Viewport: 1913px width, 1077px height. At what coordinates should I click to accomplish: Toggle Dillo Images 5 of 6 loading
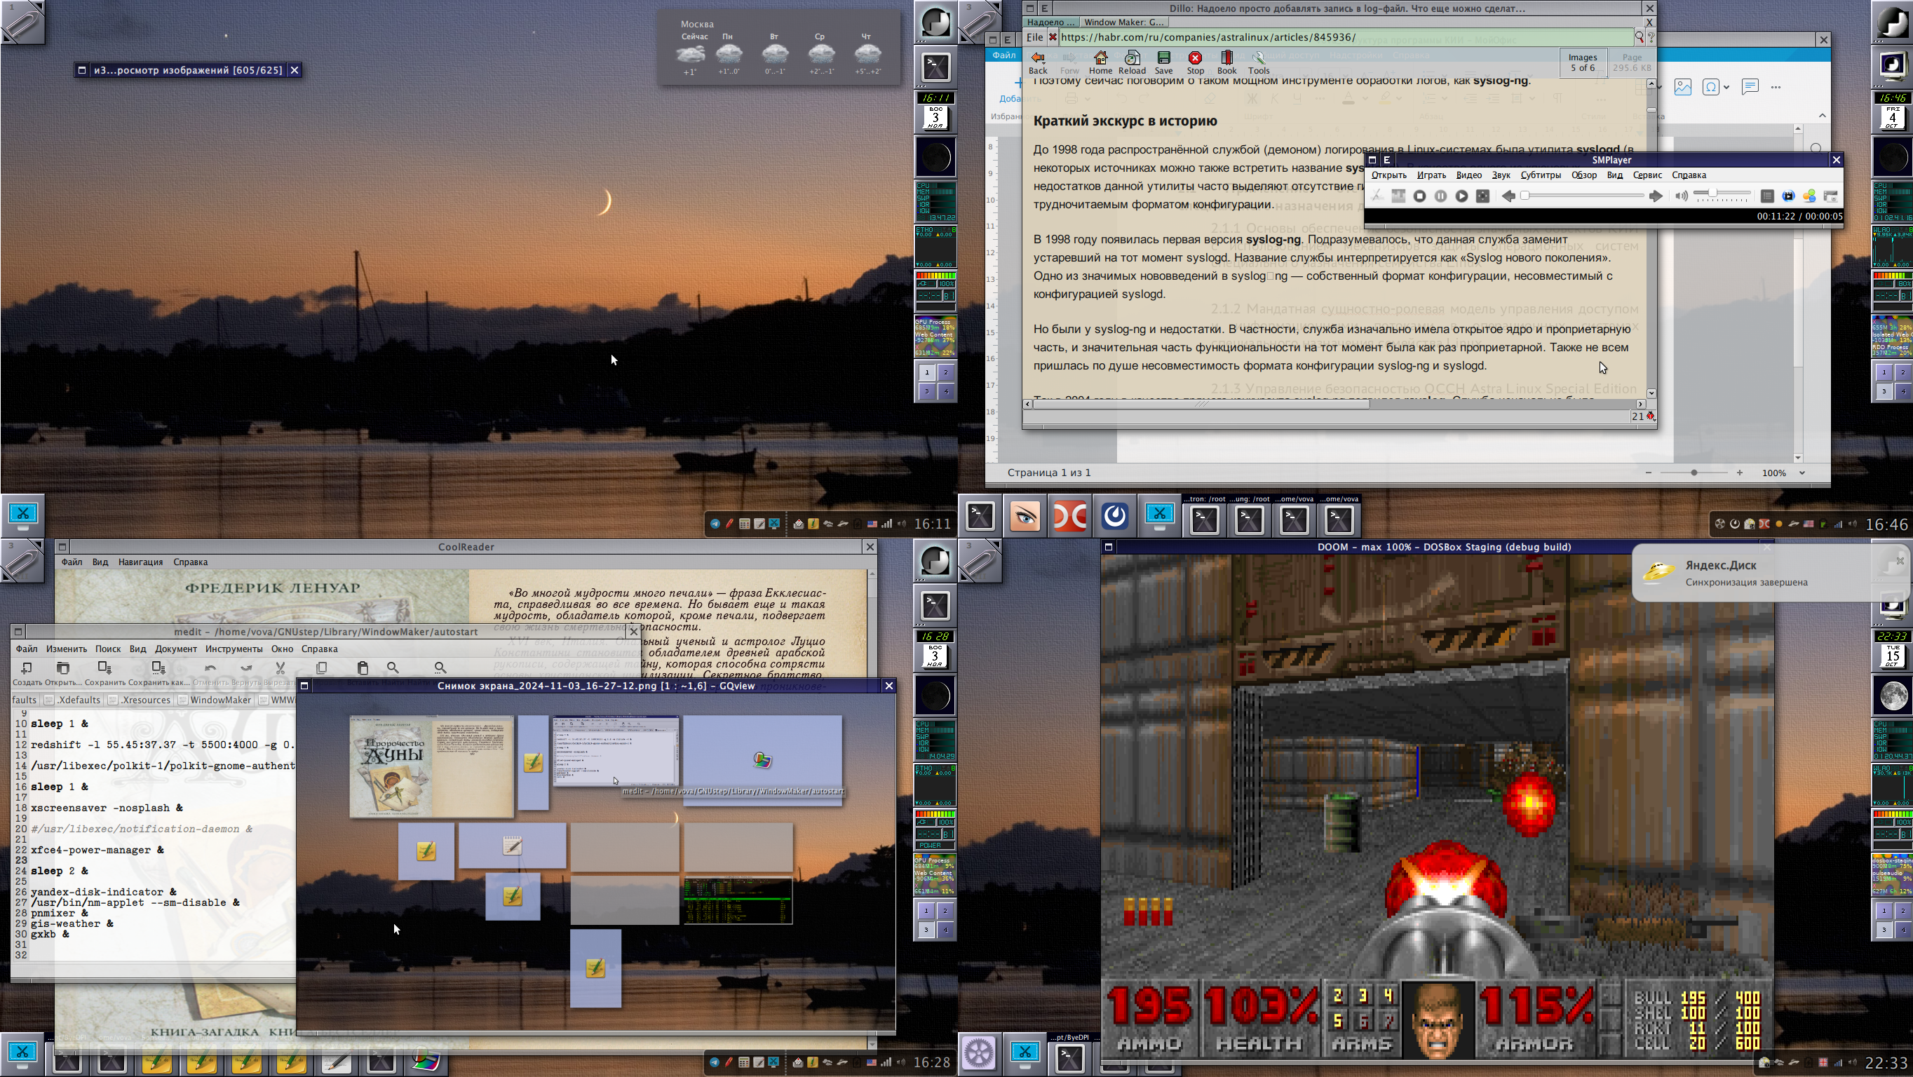click(1582, 62)
